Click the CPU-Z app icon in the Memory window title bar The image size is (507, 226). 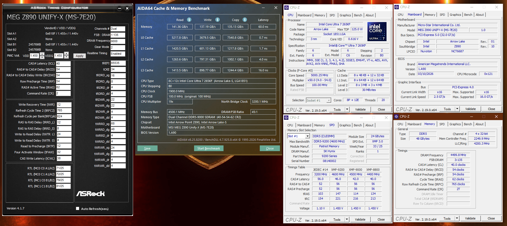click(x=397, y=117)
